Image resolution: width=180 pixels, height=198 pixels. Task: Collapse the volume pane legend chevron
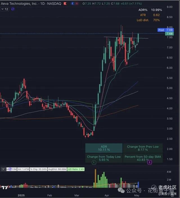[x=3, y=169]
